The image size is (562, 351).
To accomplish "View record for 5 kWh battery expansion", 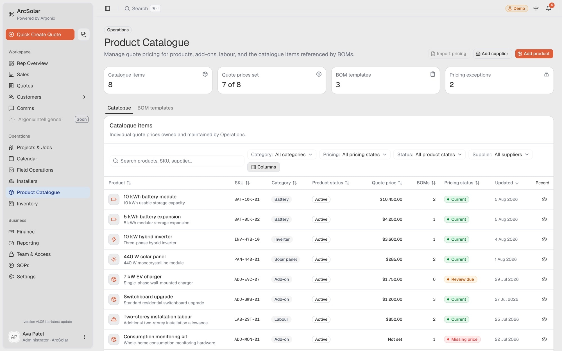I will coord(544,219).
